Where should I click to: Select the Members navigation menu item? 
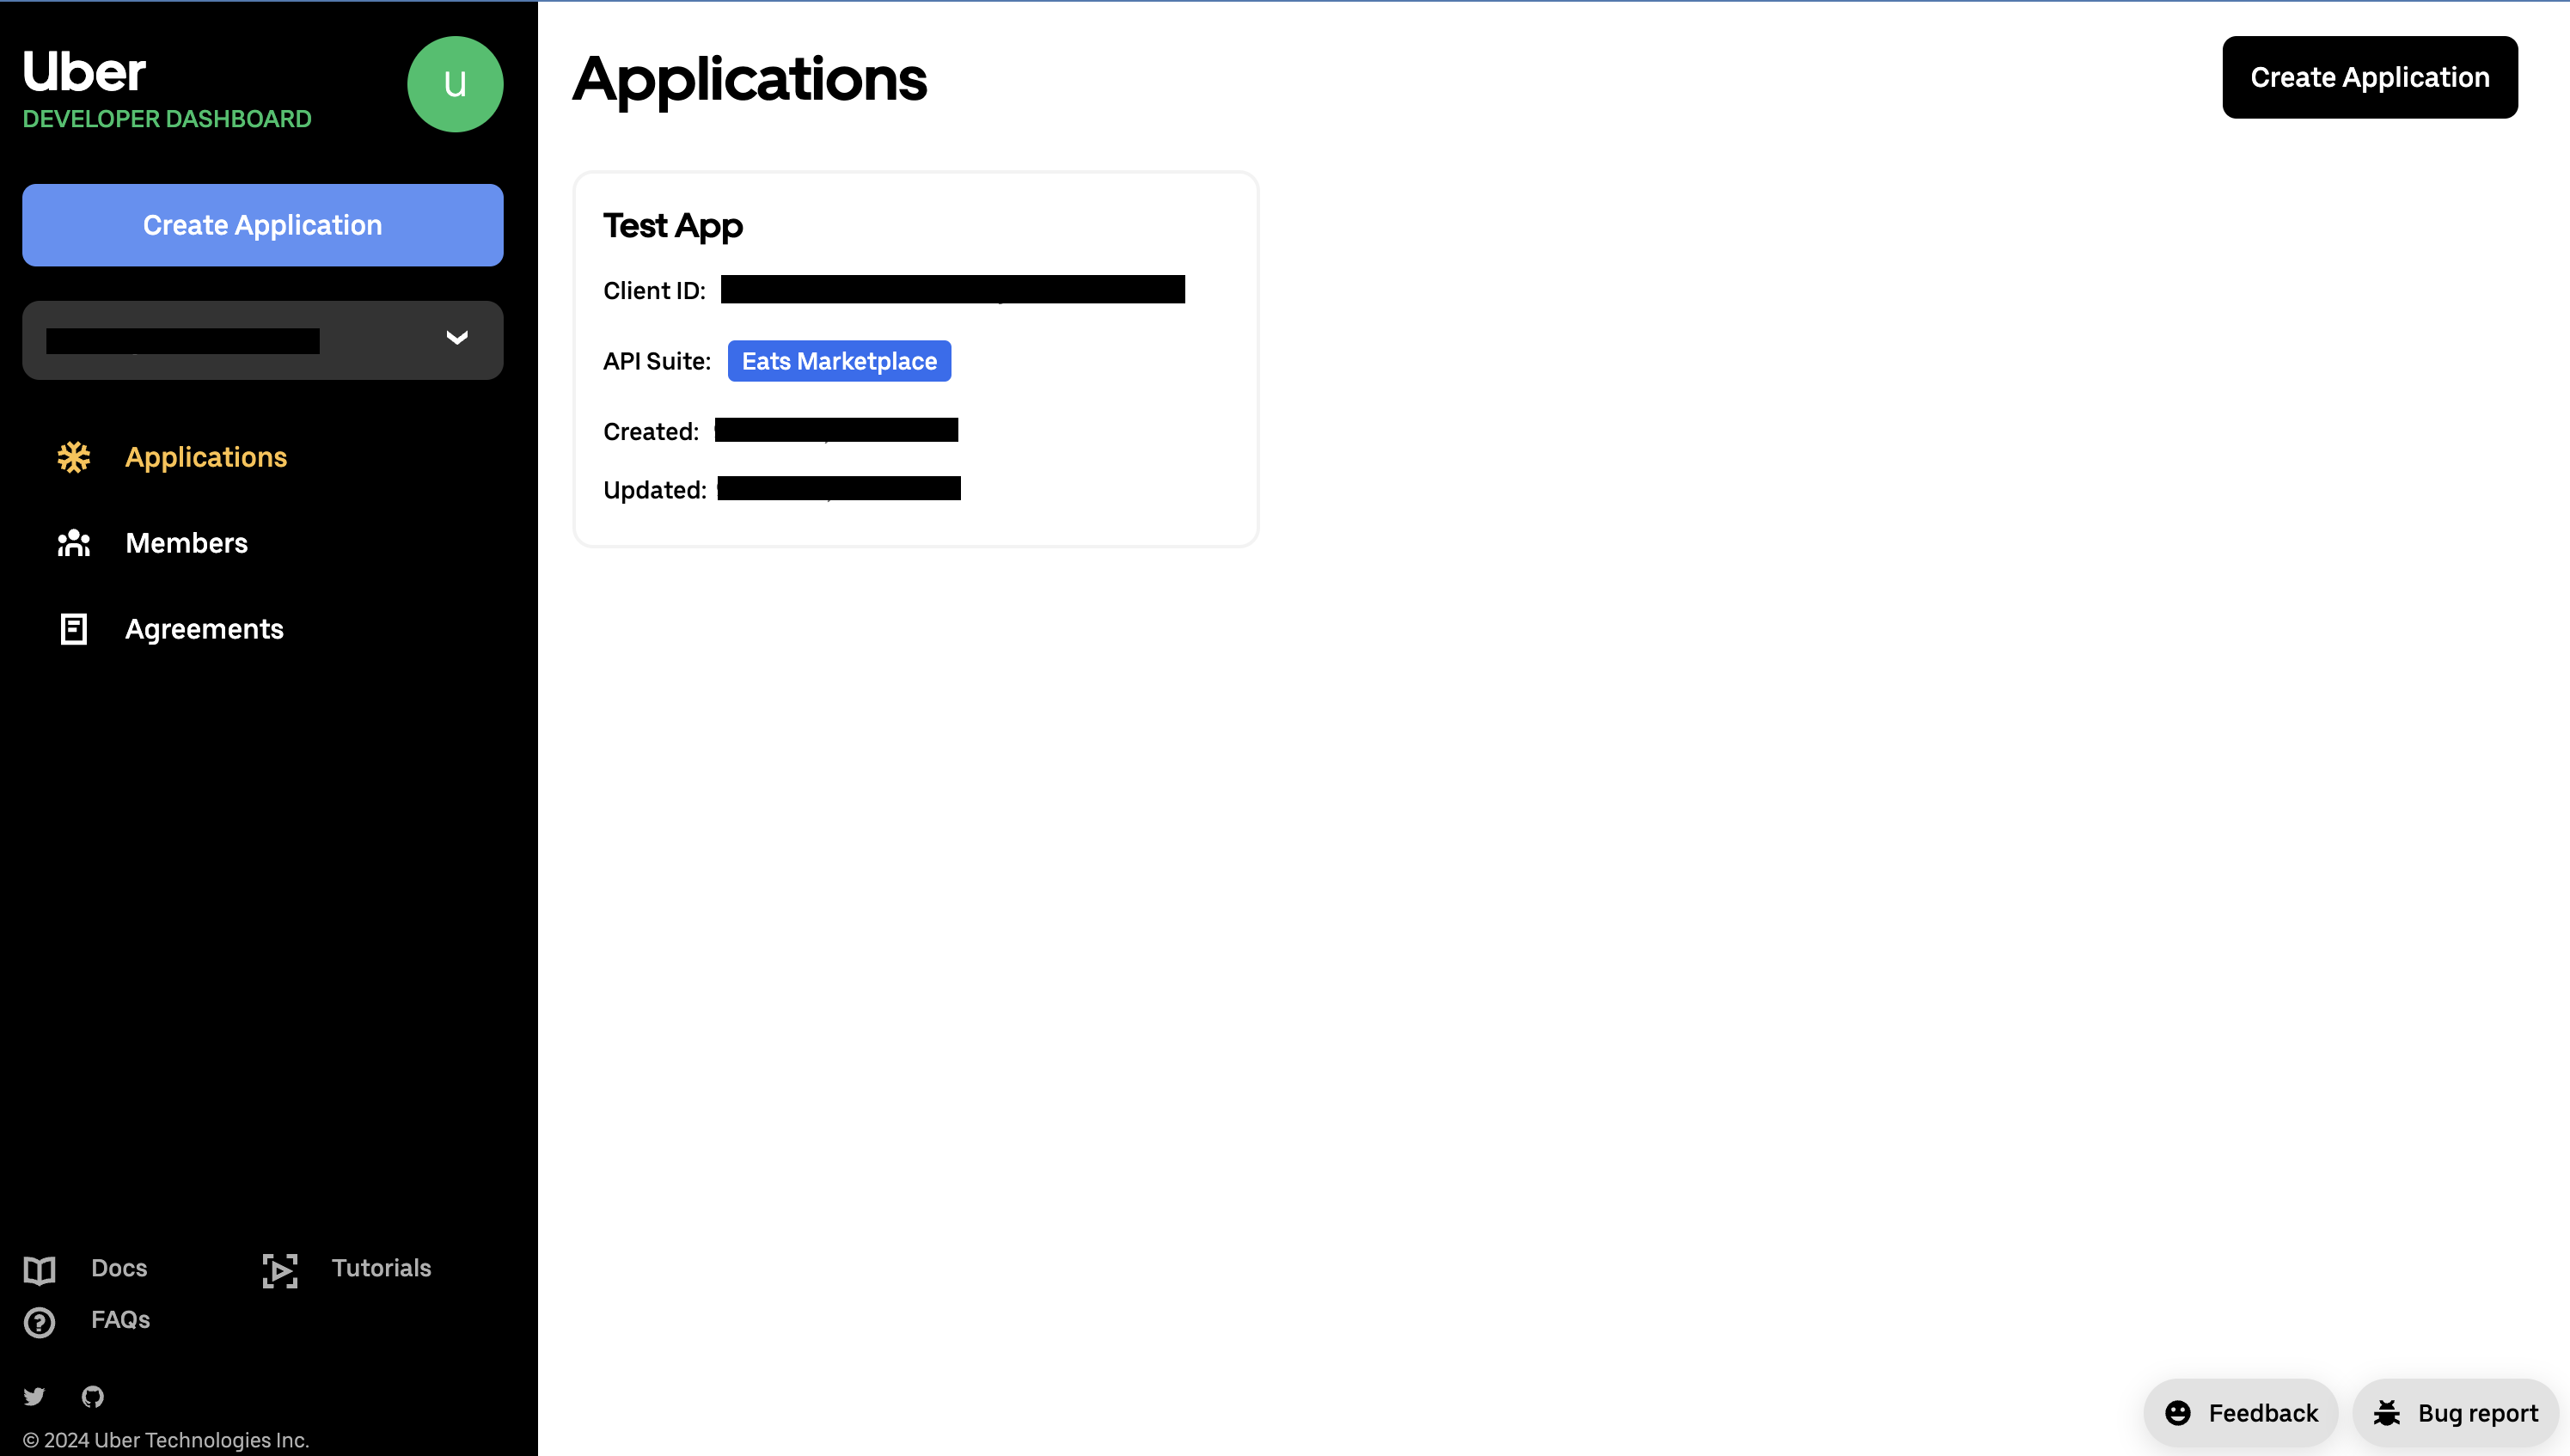pyautogui.click(x=186, y=541)
